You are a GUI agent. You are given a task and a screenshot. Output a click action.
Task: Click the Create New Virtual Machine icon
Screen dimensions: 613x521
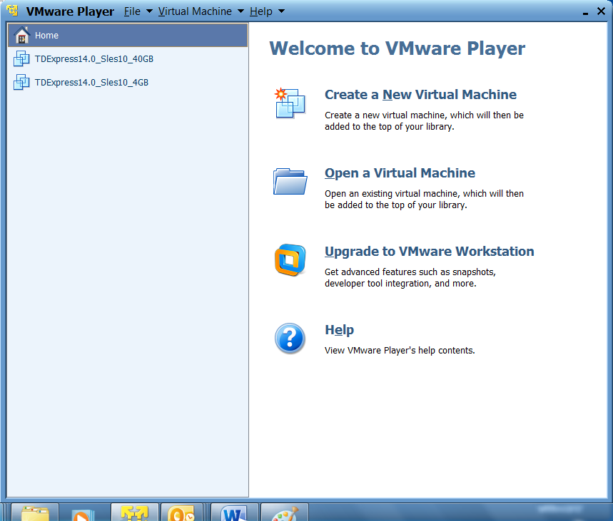(288, 103)
